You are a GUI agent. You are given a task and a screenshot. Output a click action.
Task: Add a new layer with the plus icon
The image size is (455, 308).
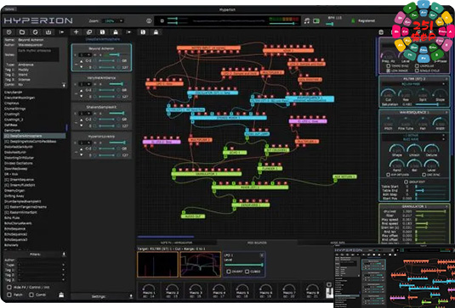[76, 32]
